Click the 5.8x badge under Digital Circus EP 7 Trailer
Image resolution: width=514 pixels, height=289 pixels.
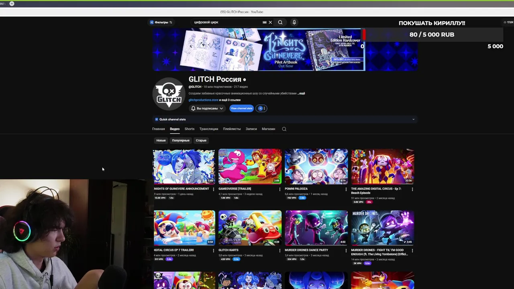[x=169, y=259]
